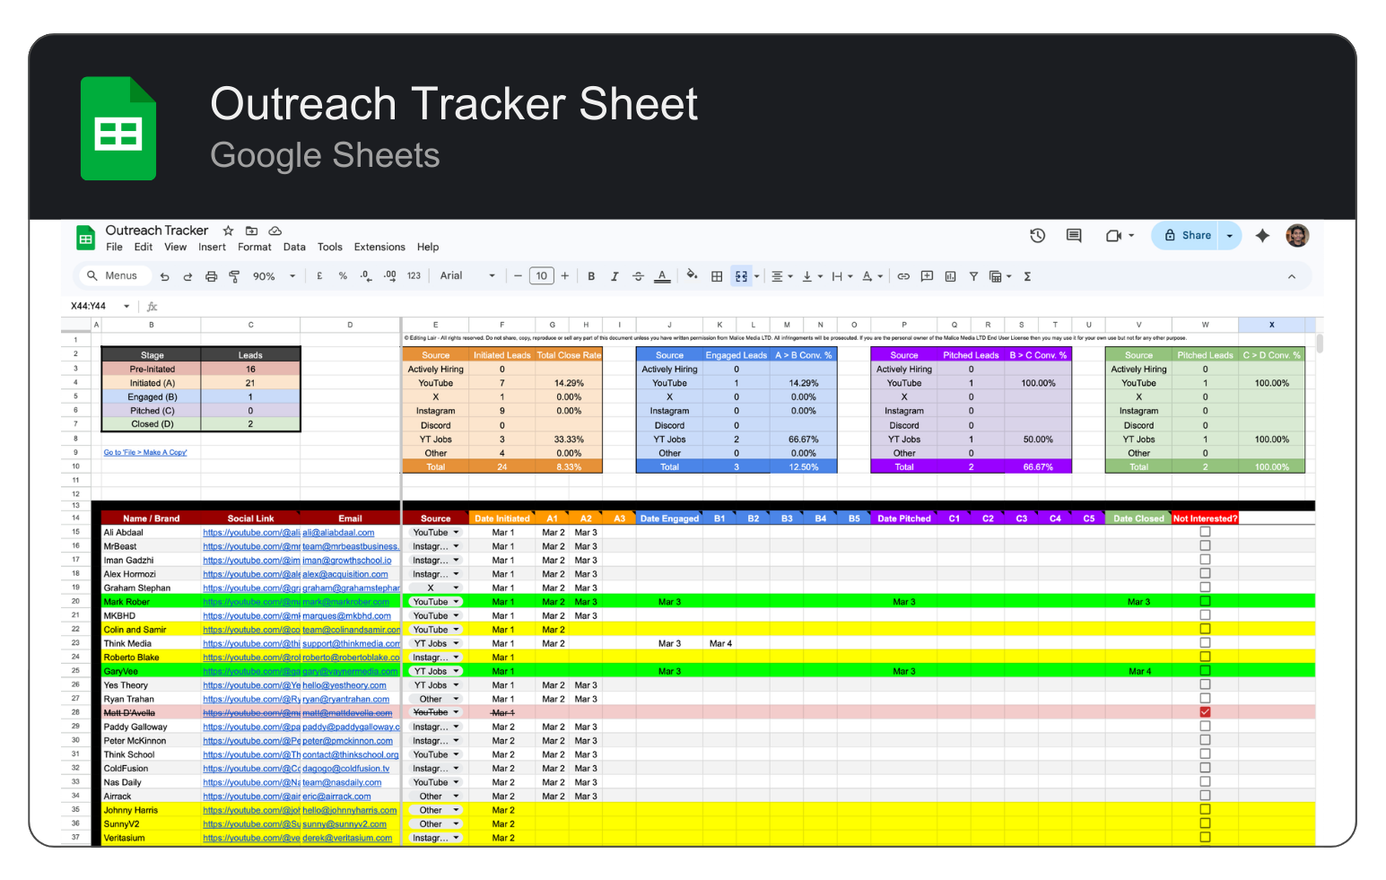Insert a chart icon
Image resolution: width=1386 pixels, height=880 pixels.
pyautogui.click(x=950, y=276)
